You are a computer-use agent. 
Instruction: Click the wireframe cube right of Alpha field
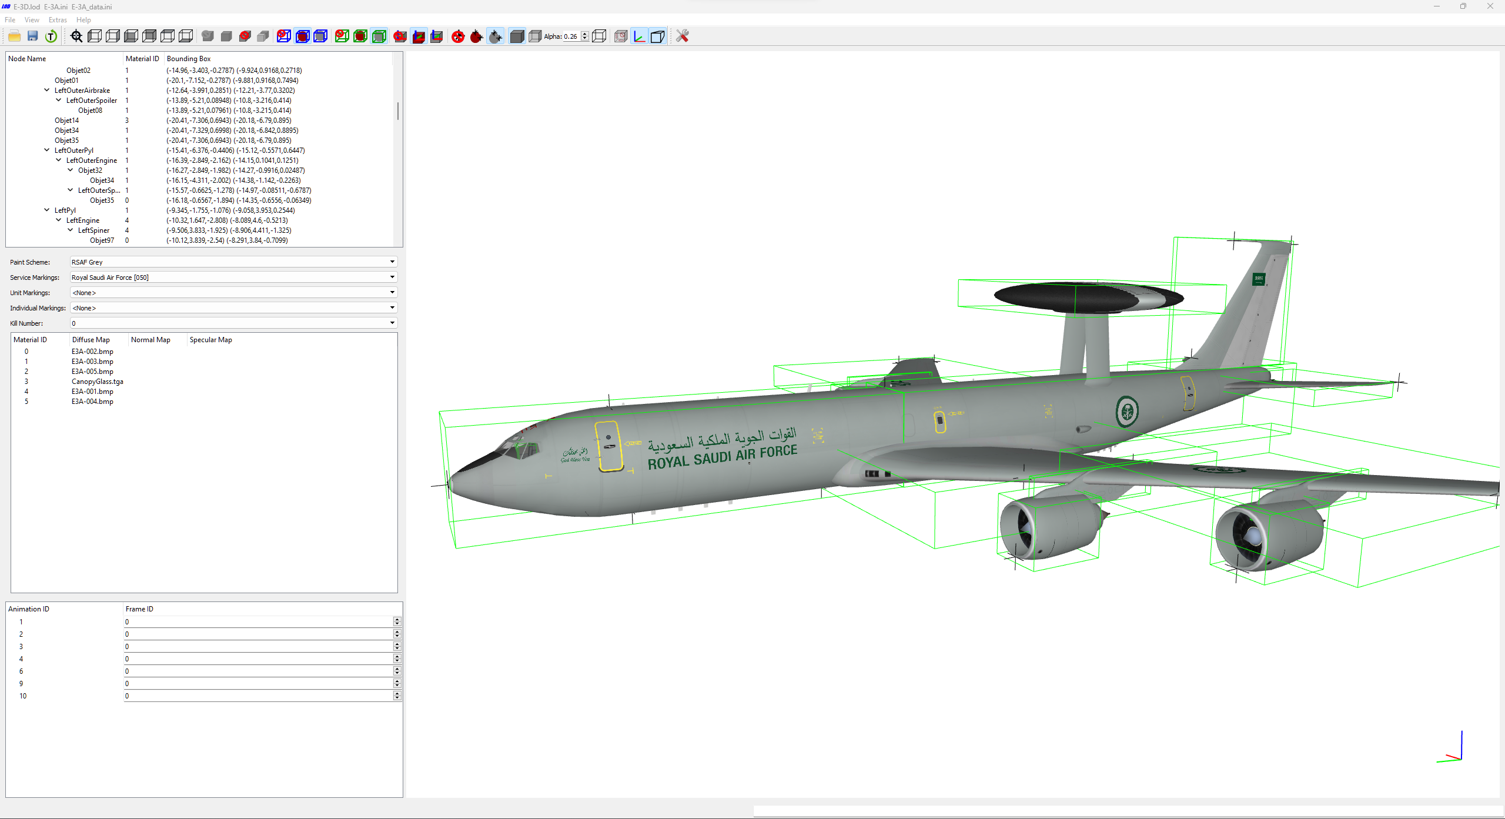599,36
